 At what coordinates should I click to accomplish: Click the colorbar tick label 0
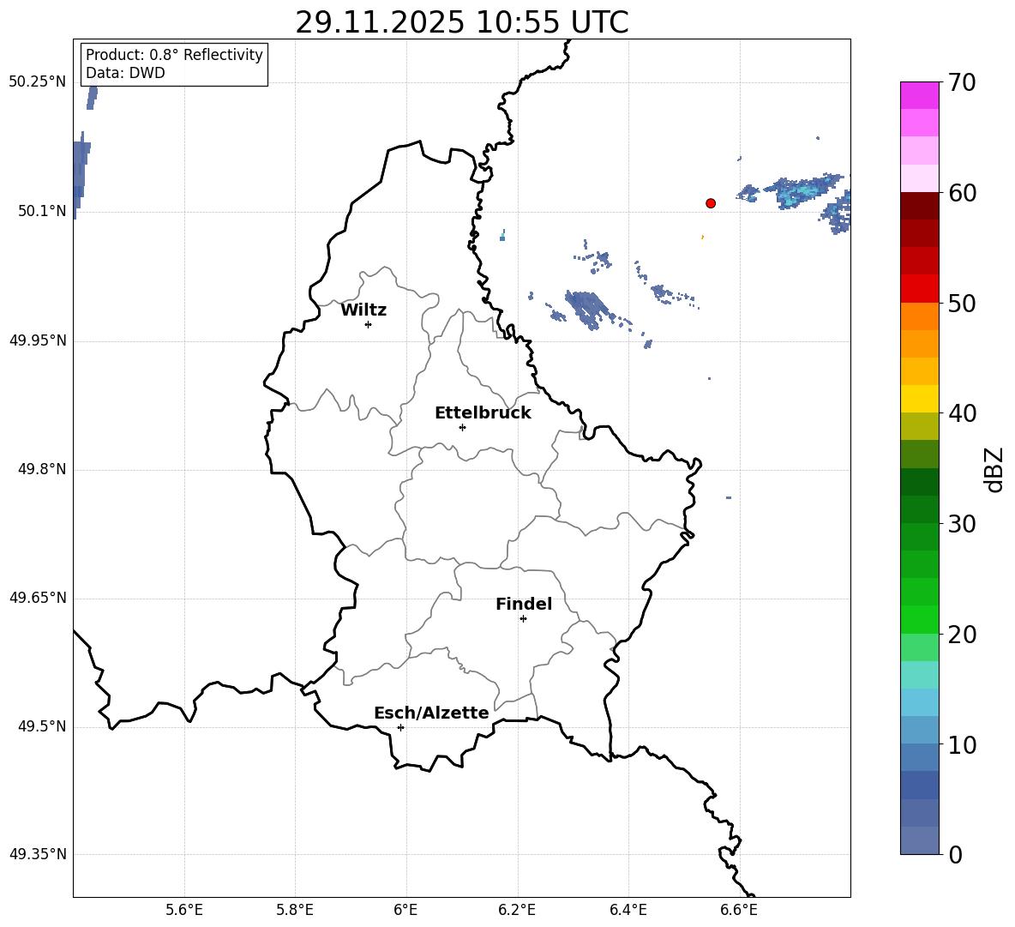(955, 854)
